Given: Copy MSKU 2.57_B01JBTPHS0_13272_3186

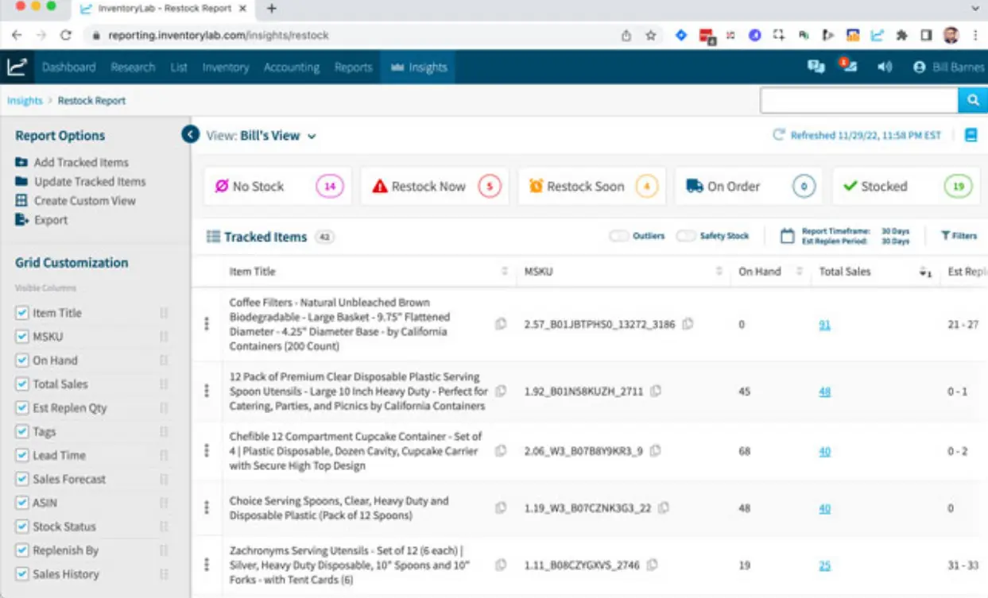Looking at the screenshot, I should click(x=688, y=324).
